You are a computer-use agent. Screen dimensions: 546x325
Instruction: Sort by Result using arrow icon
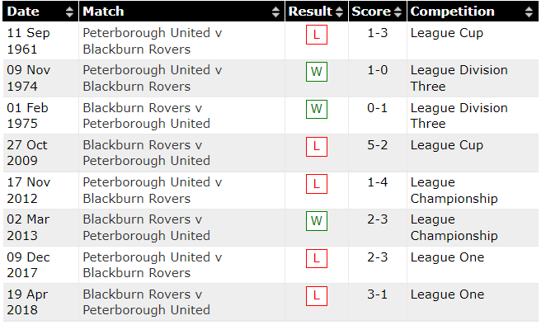coord(340,12)
